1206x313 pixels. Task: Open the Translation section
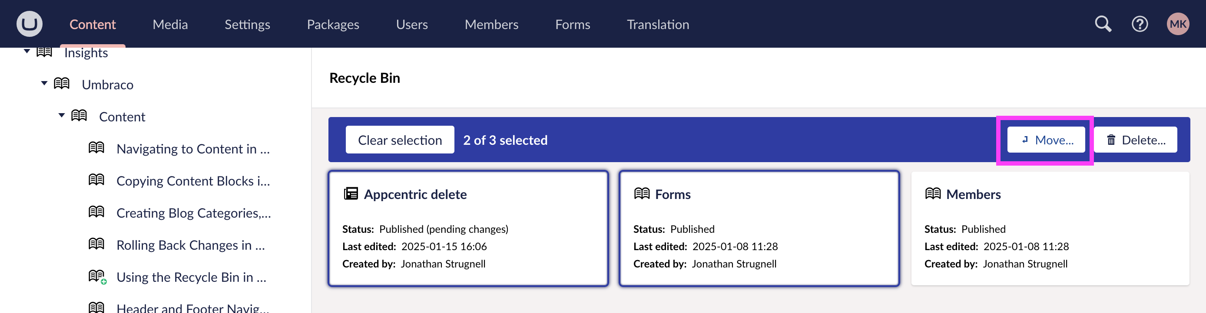658,24
